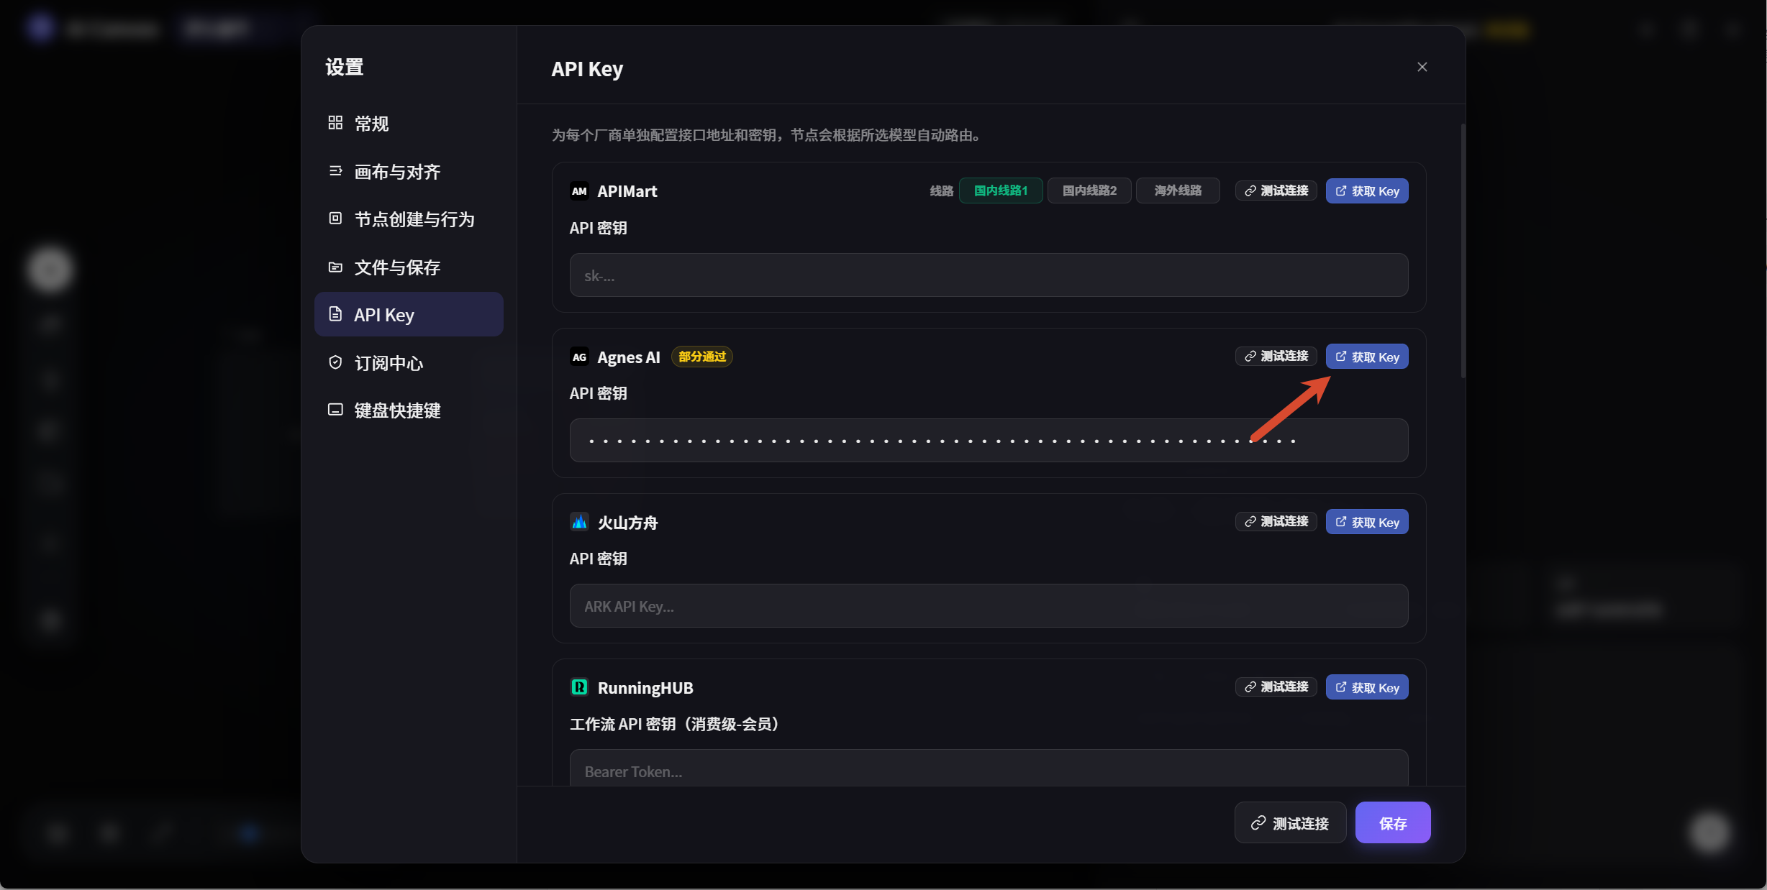Click the ARK API Key input field
The height and width of the screenshot is (890, 1767).
[989, 606]
